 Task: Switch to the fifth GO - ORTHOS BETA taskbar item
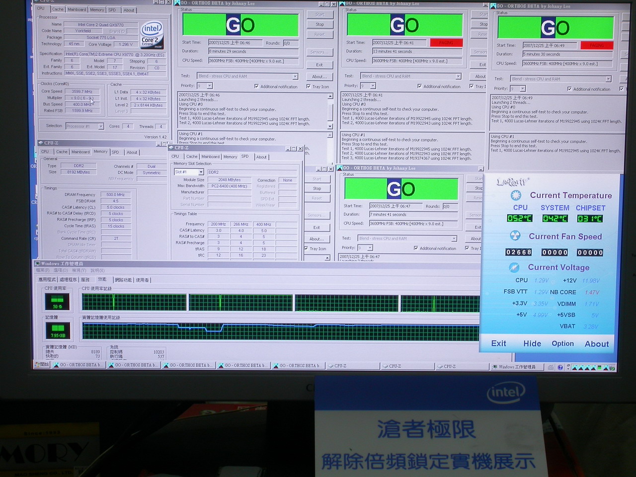299,365
